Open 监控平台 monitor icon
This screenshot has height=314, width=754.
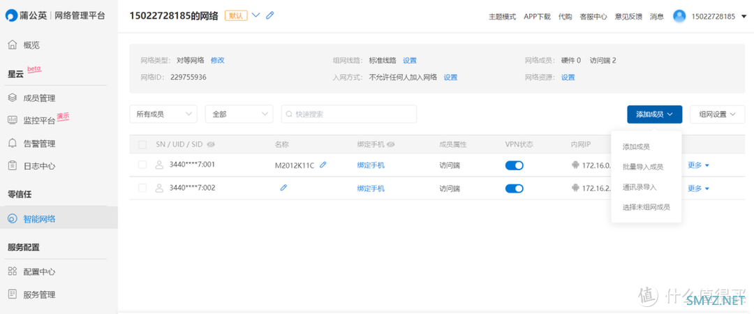pyautogui.click(x=13, y=121)
